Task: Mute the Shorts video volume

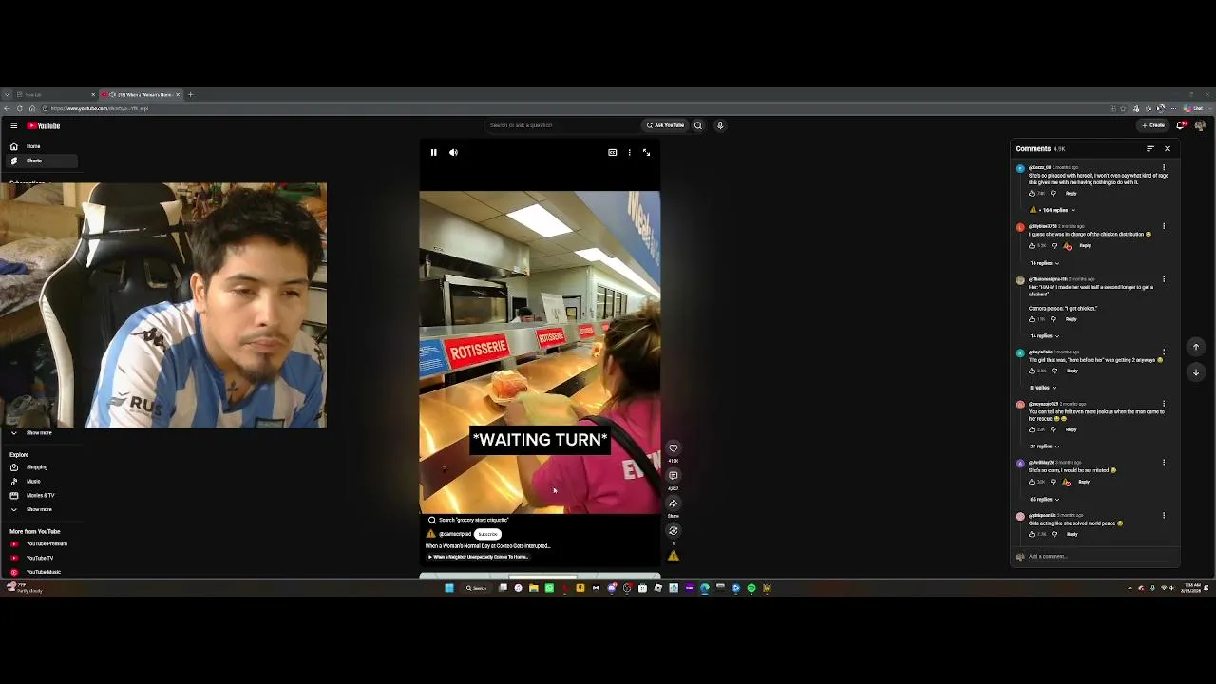Action: [453, 152]
